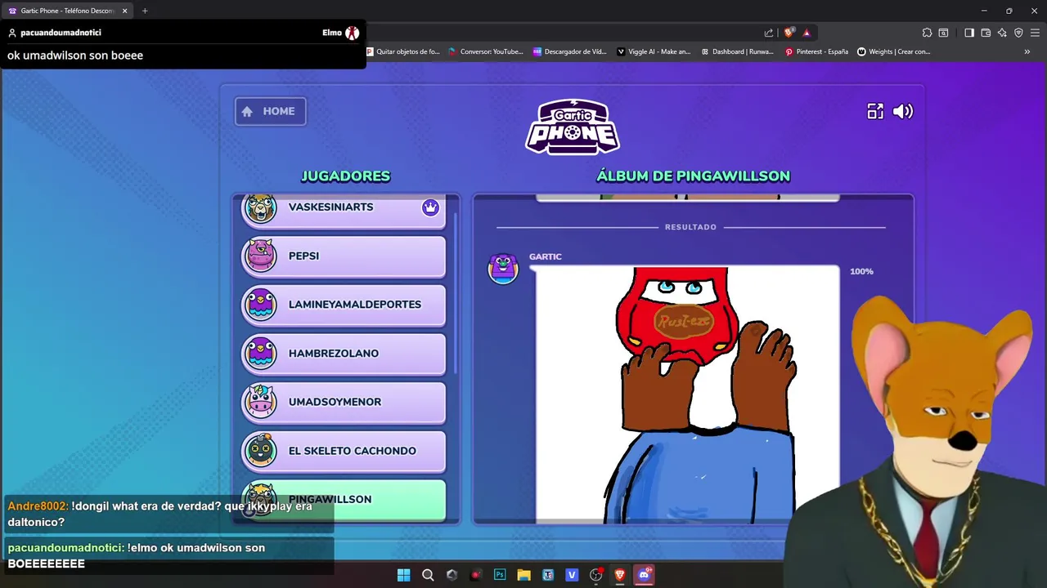Click the crown icon on VASKESINIARTS
The image size is (1047, 588).
coord(430,207)
